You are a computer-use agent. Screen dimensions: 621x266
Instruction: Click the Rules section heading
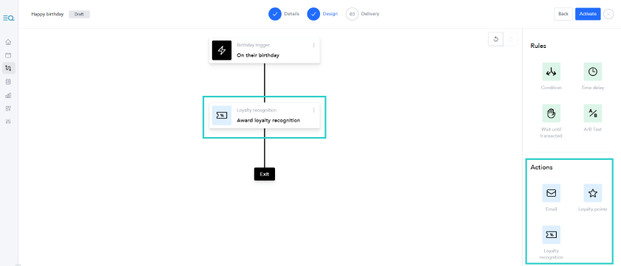(x=538, y=46)
